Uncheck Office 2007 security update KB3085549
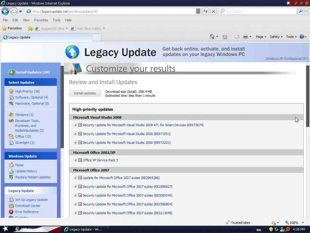 tap(75, 195)
